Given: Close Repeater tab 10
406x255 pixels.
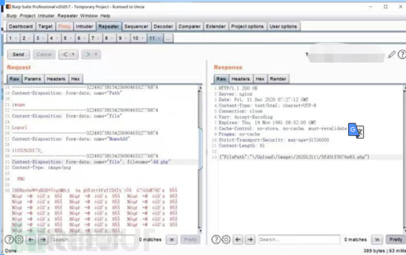Looking at the screenshot, I should pos(142,38).
